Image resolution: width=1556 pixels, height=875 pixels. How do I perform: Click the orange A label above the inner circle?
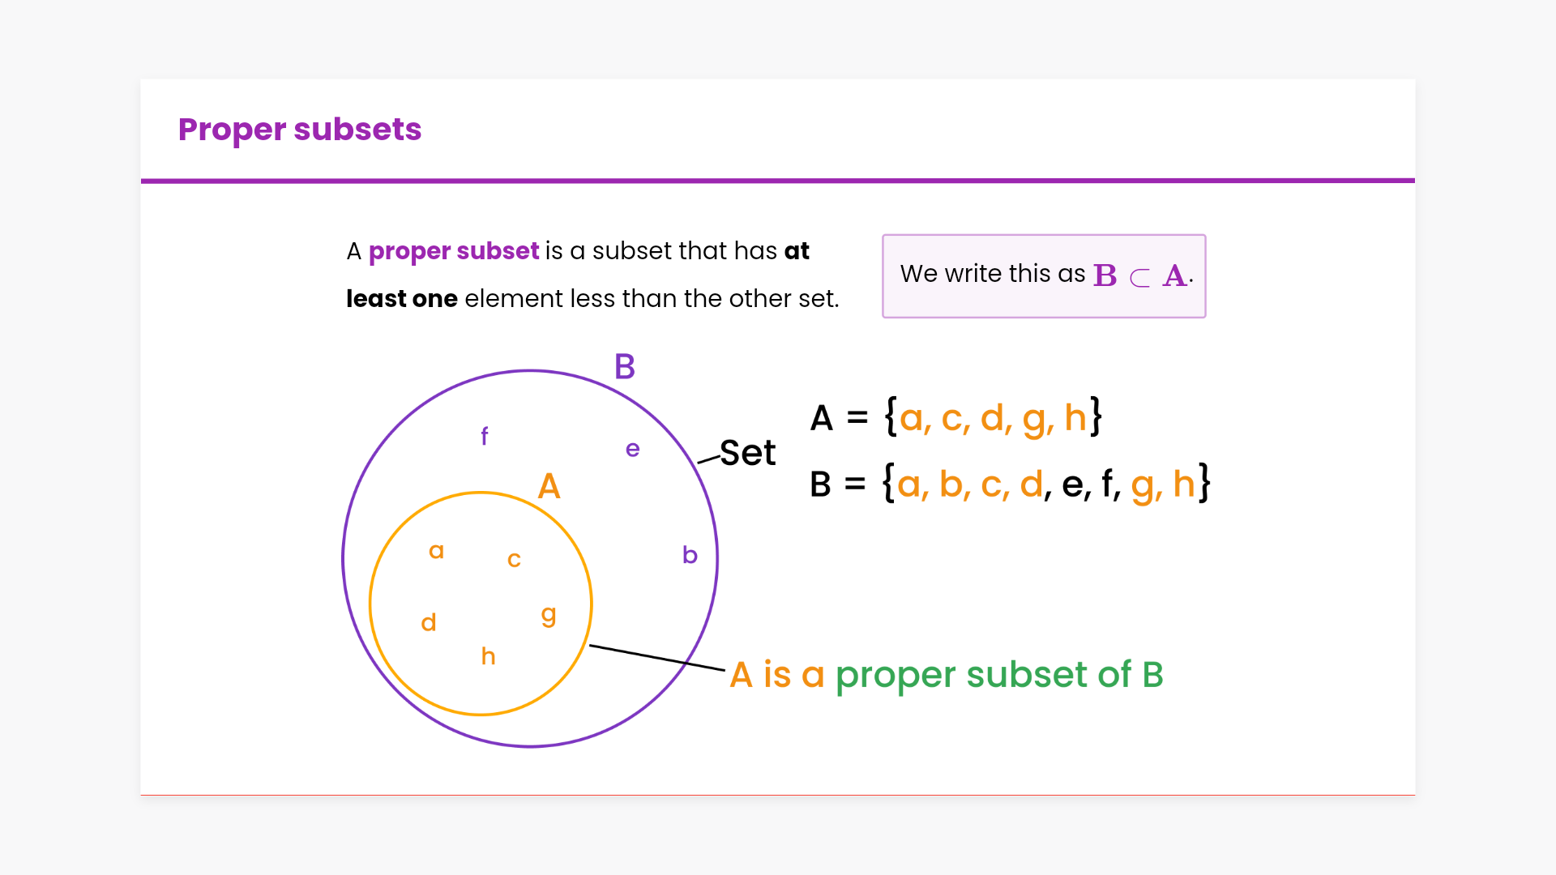(549, 486)
